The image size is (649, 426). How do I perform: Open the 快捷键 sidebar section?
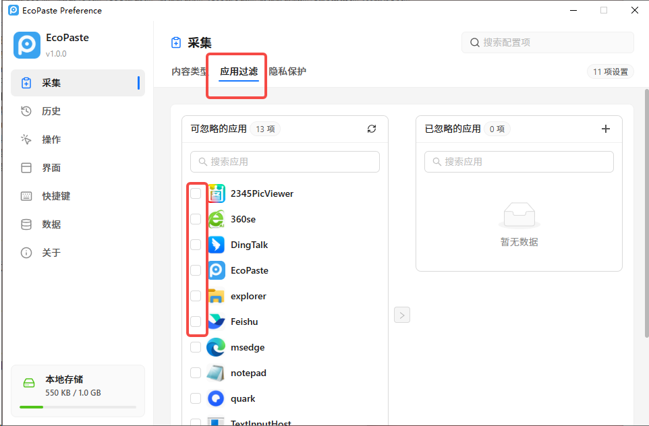tap(78, 196)
